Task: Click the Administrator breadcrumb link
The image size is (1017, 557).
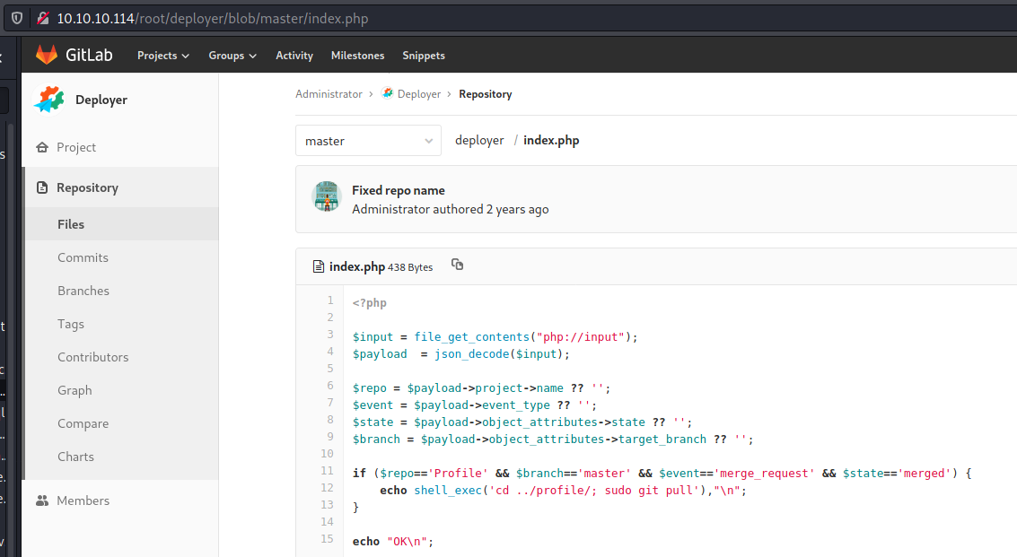Action: pos(329,94)
